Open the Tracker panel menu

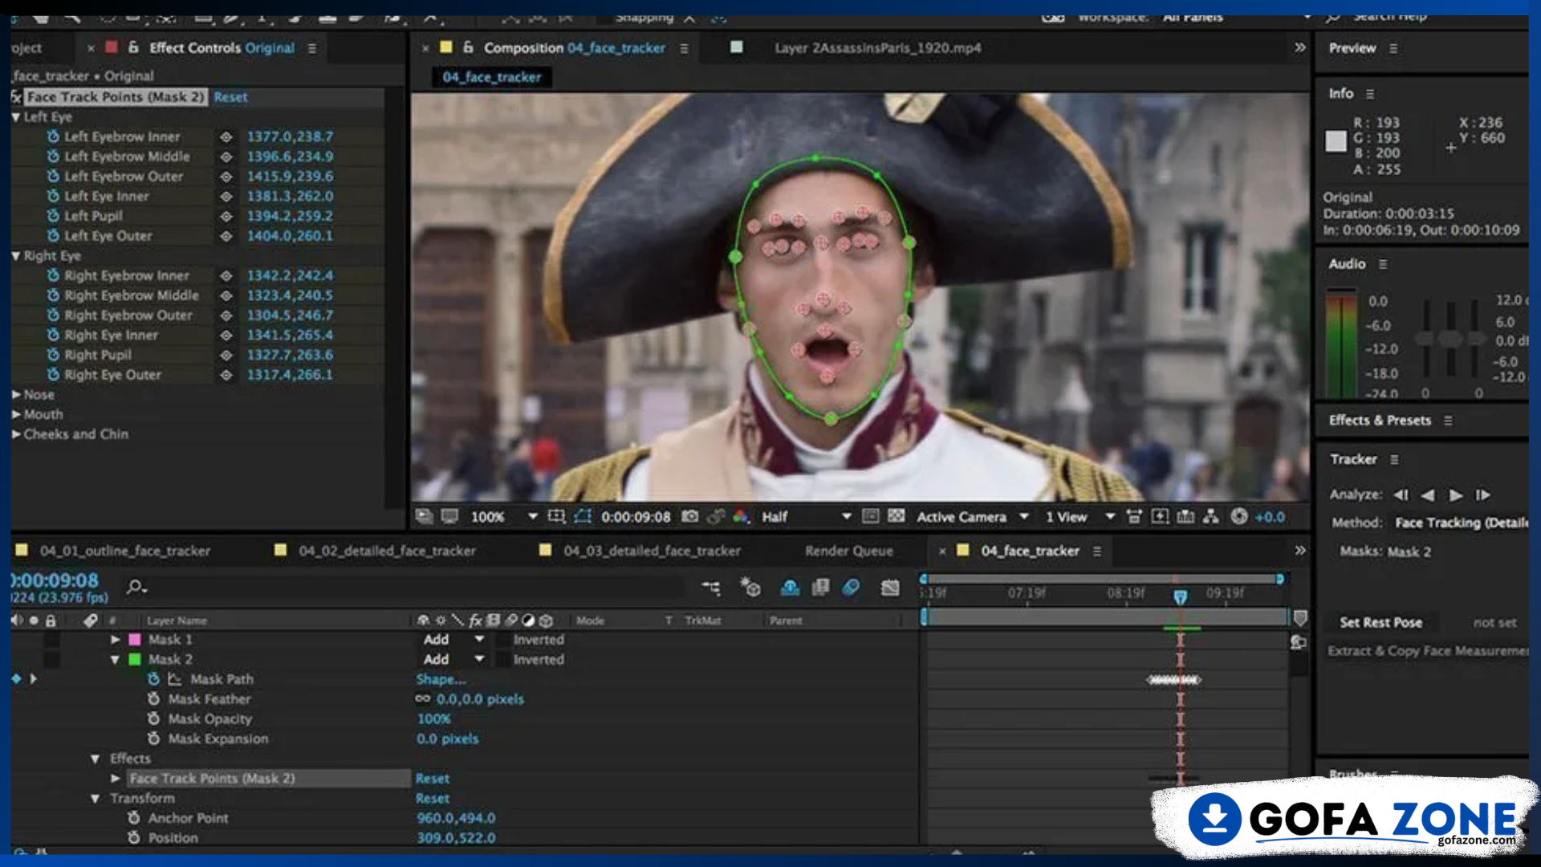(1394, 459)
